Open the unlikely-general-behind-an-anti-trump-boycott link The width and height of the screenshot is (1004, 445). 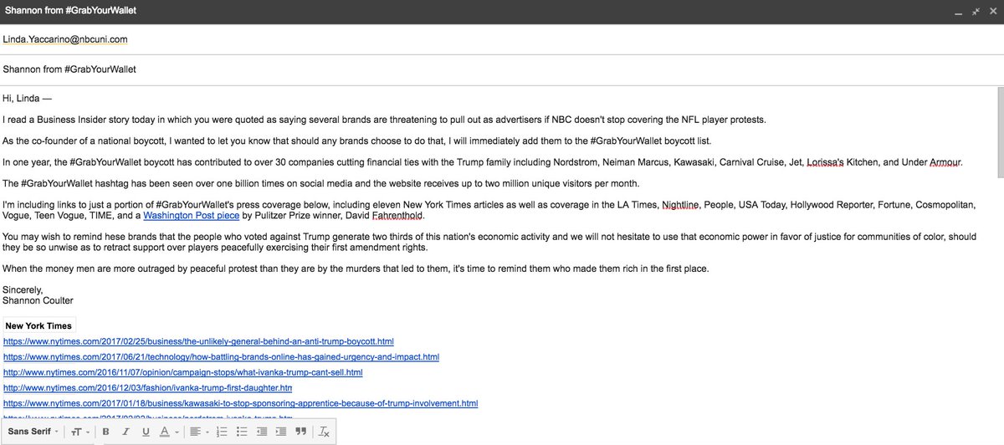pos(198,342)
